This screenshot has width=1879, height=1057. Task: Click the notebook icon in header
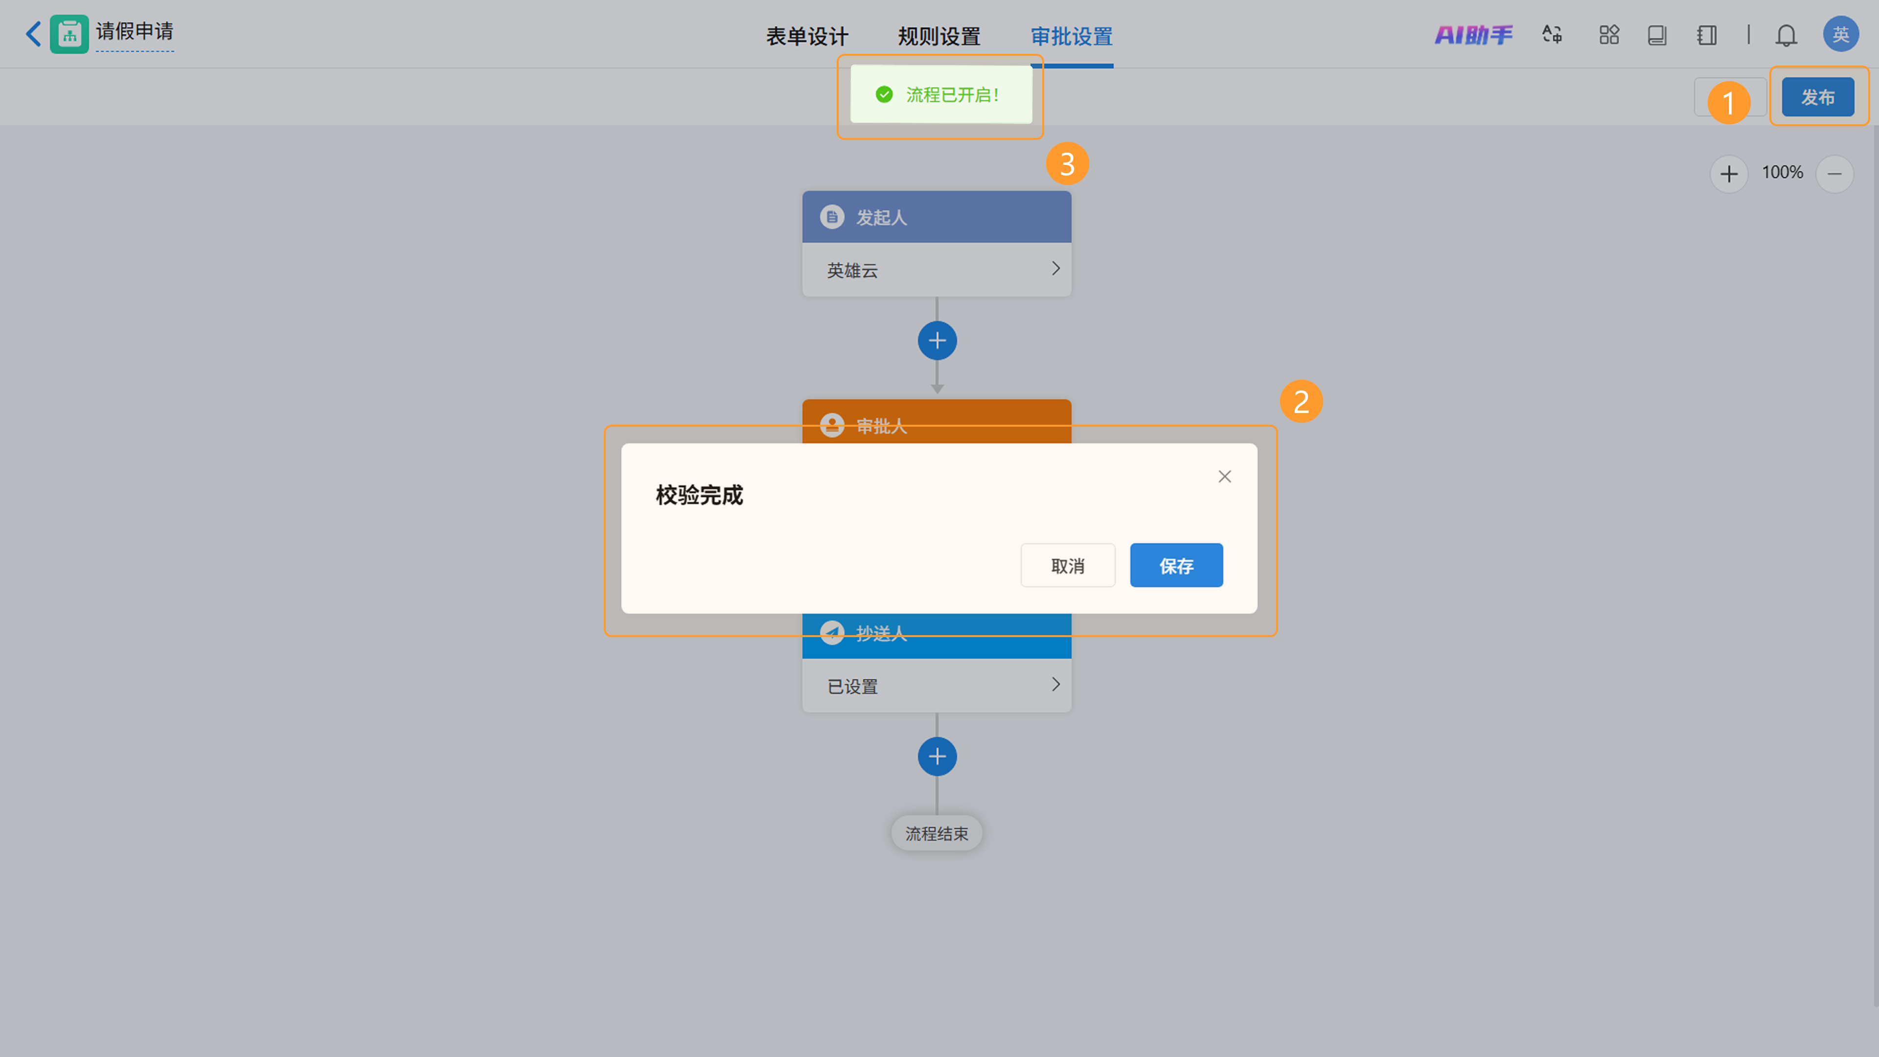pos(1706,35)
